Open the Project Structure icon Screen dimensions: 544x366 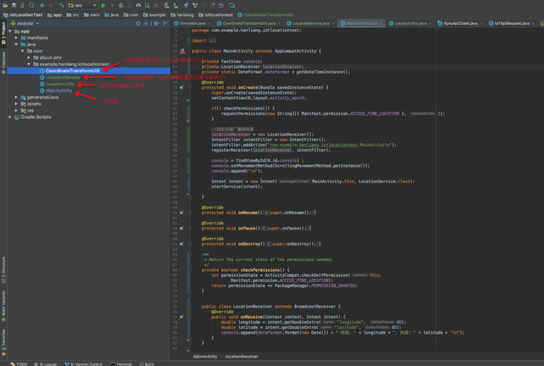pyautogui.click(x=232, y=5)
